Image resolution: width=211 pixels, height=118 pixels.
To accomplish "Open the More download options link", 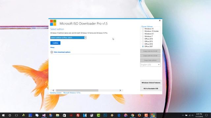I will point(62,52).
